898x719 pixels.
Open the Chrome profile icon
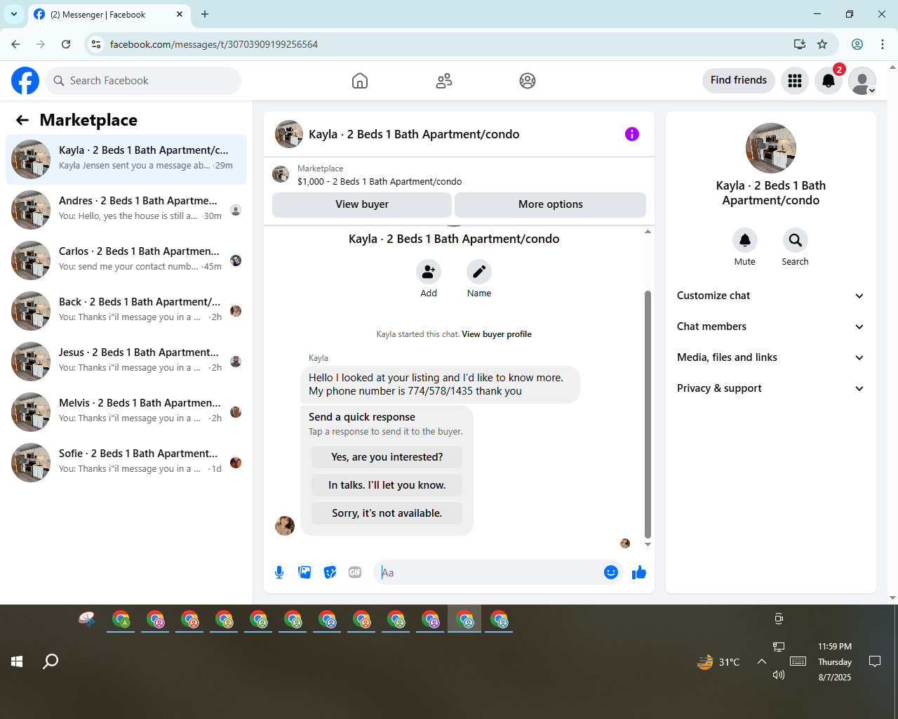[857, 44]
